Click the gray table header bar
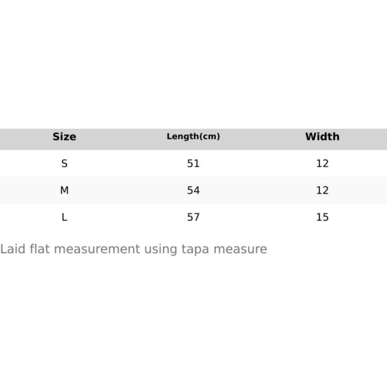The height and width of the screenshot is (387, 387). [x=256, y=139]
